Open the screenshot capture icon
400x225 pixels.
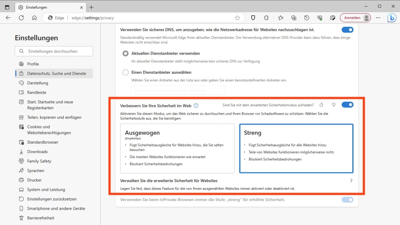click(333, 18)
